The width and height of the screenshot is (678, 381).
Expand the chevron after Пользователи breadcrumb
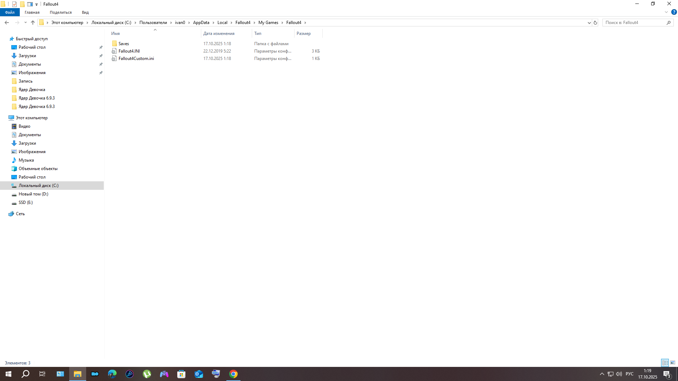pos(171,23)
